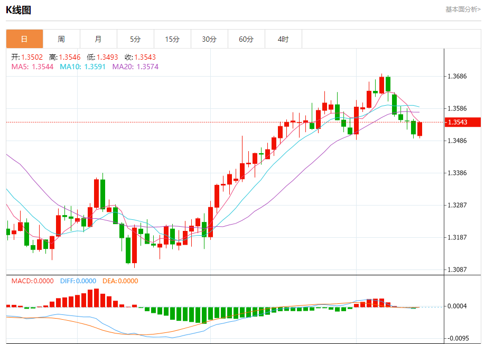
Task: Click the latest red candlestick at chart end
Action: click(419, 129)
